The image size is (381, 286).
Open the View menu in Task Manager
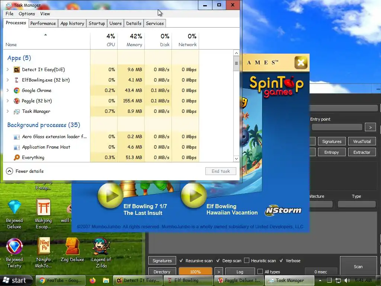[x=45, y=14]
